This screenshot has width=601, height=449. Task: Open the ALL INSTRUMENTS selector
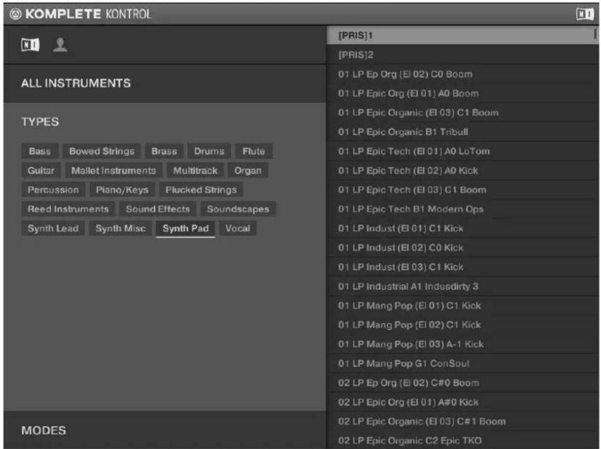165,83
